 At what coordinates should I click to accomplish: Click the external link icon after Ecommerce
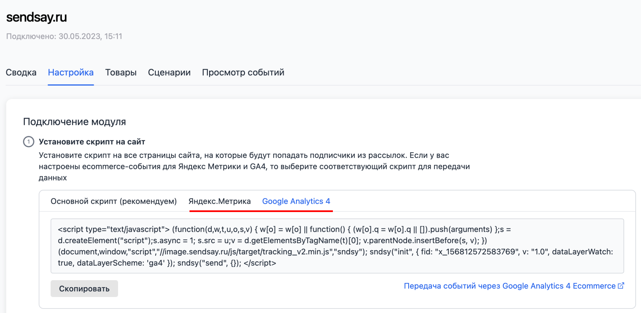pyautogui.click(x=621, y=286)
